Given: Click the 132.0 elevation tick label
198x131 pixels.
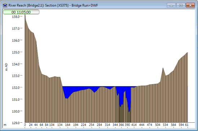Looking at the screenshot, I should point(16,88).
